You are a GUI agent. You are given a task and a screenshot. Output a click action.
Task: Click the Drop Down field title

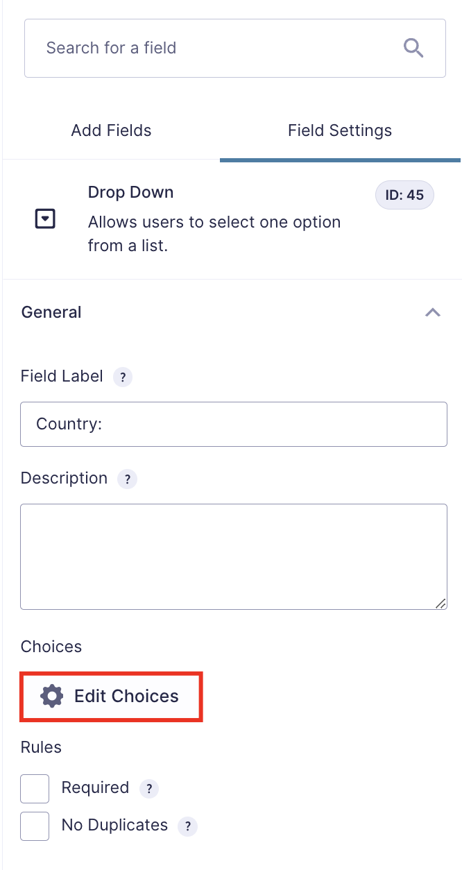130,192
